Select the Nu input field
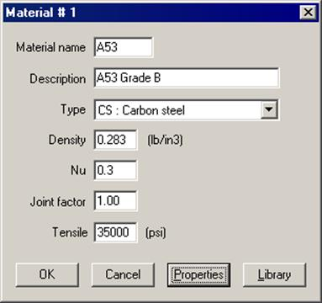The image size is (322, 303). pos(115,170)
